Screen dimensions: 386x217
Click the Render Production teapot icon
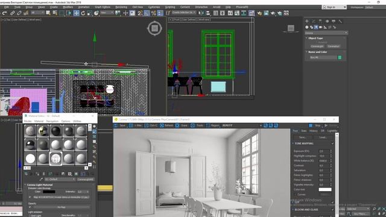273,13
